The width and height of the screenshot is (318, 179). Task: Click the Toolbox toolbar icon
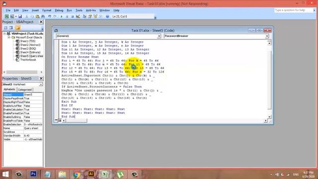click(x=101, y=16)
